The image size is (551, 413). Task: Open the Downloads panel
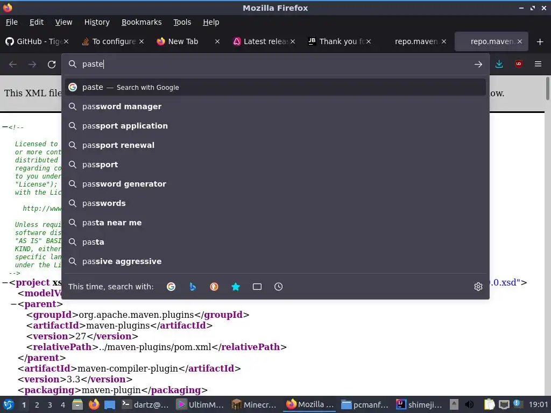(x=499, y=64)
